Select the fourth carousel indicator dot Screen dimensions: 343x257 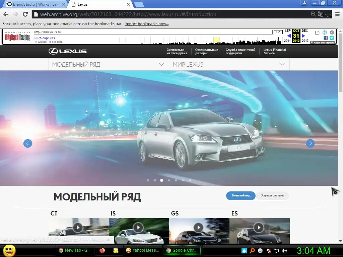click(169, 180)
